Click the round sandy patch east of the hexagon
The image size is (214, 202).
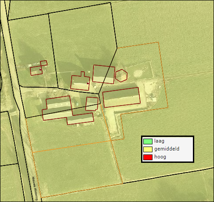[138, 73]
